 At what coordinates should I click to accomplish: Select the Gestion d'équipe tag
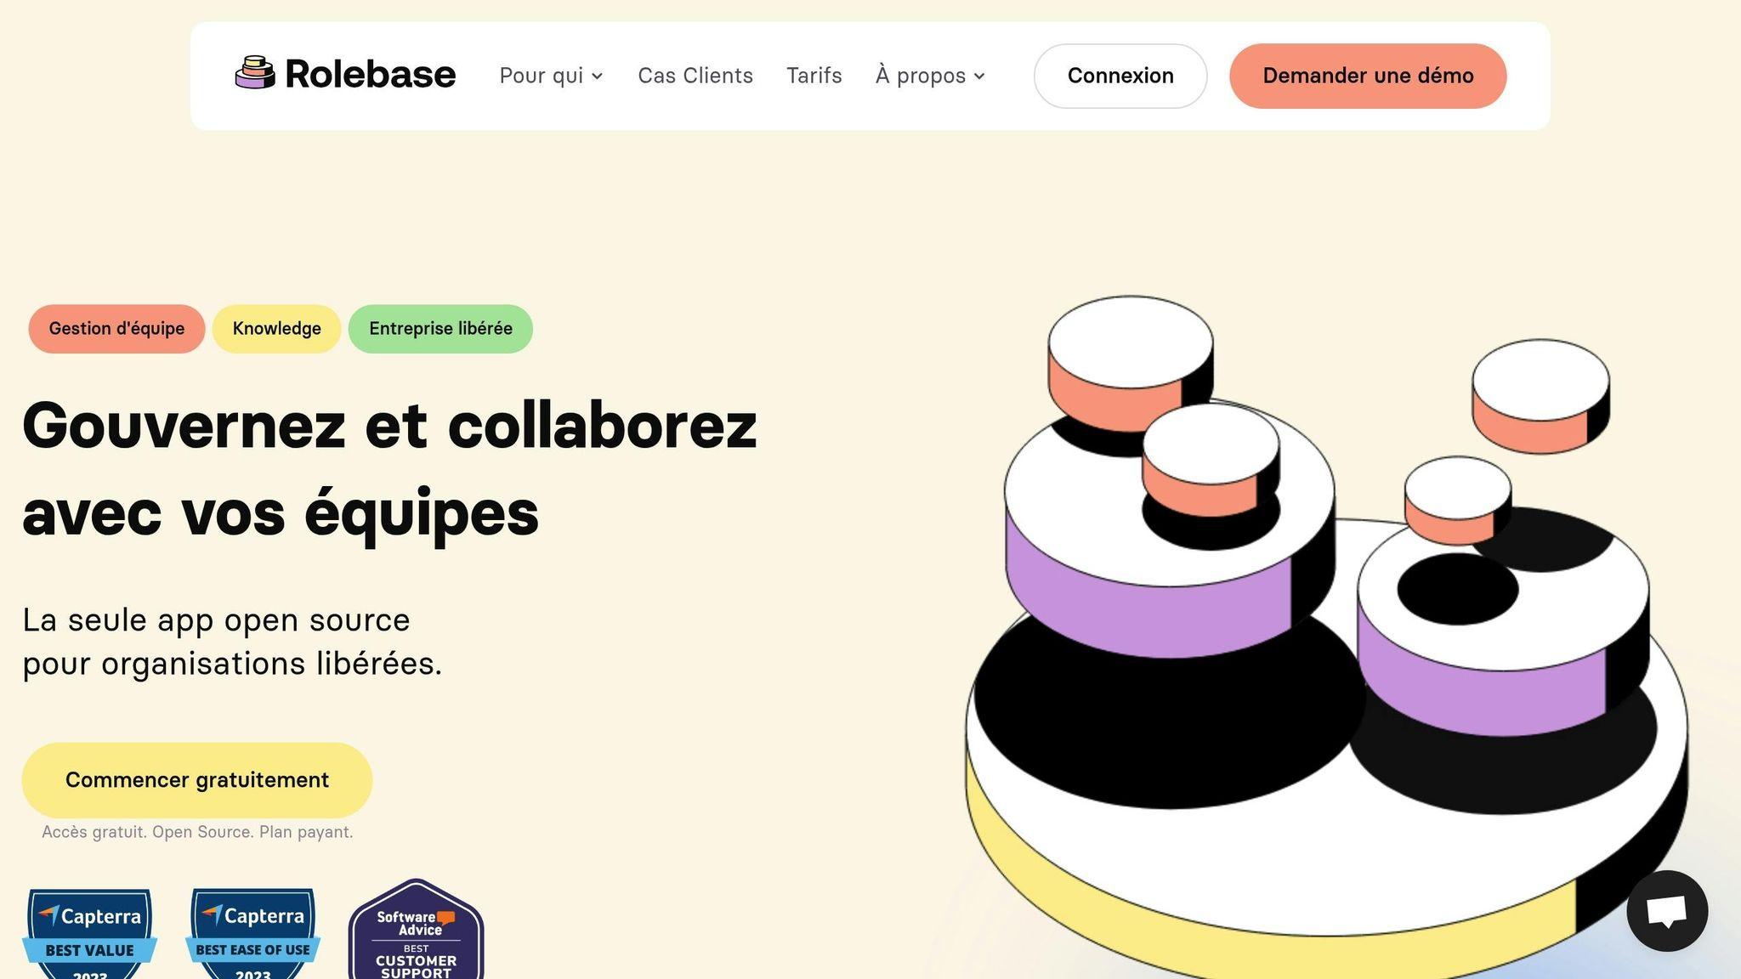point(116,329)
